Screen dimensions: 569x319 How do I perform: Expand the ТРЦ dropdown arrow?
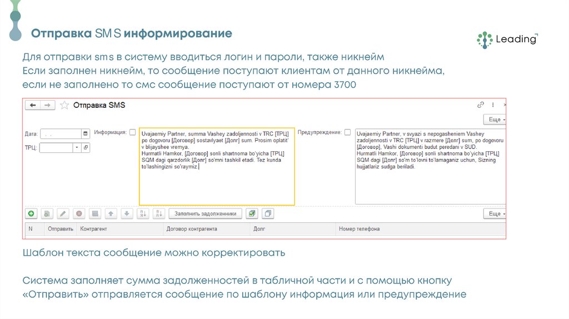tap(77, 148)
